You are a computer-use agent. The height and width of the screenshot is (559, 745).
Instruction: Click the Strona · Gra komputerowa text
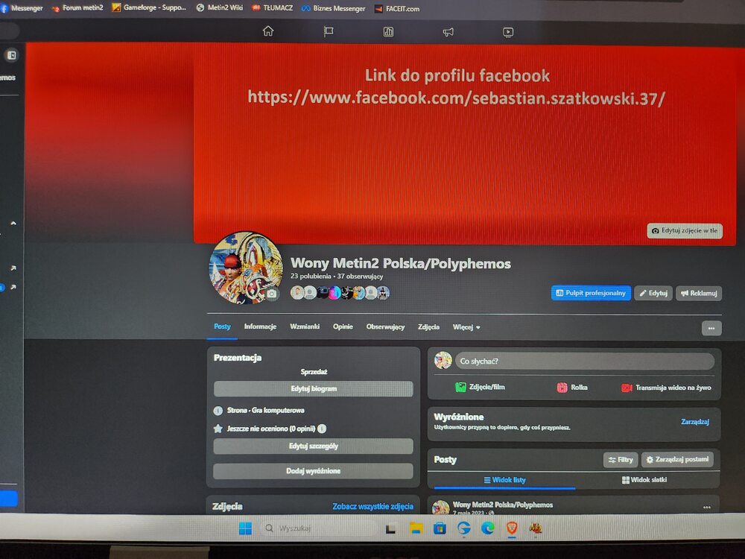[x=266, y=410]
